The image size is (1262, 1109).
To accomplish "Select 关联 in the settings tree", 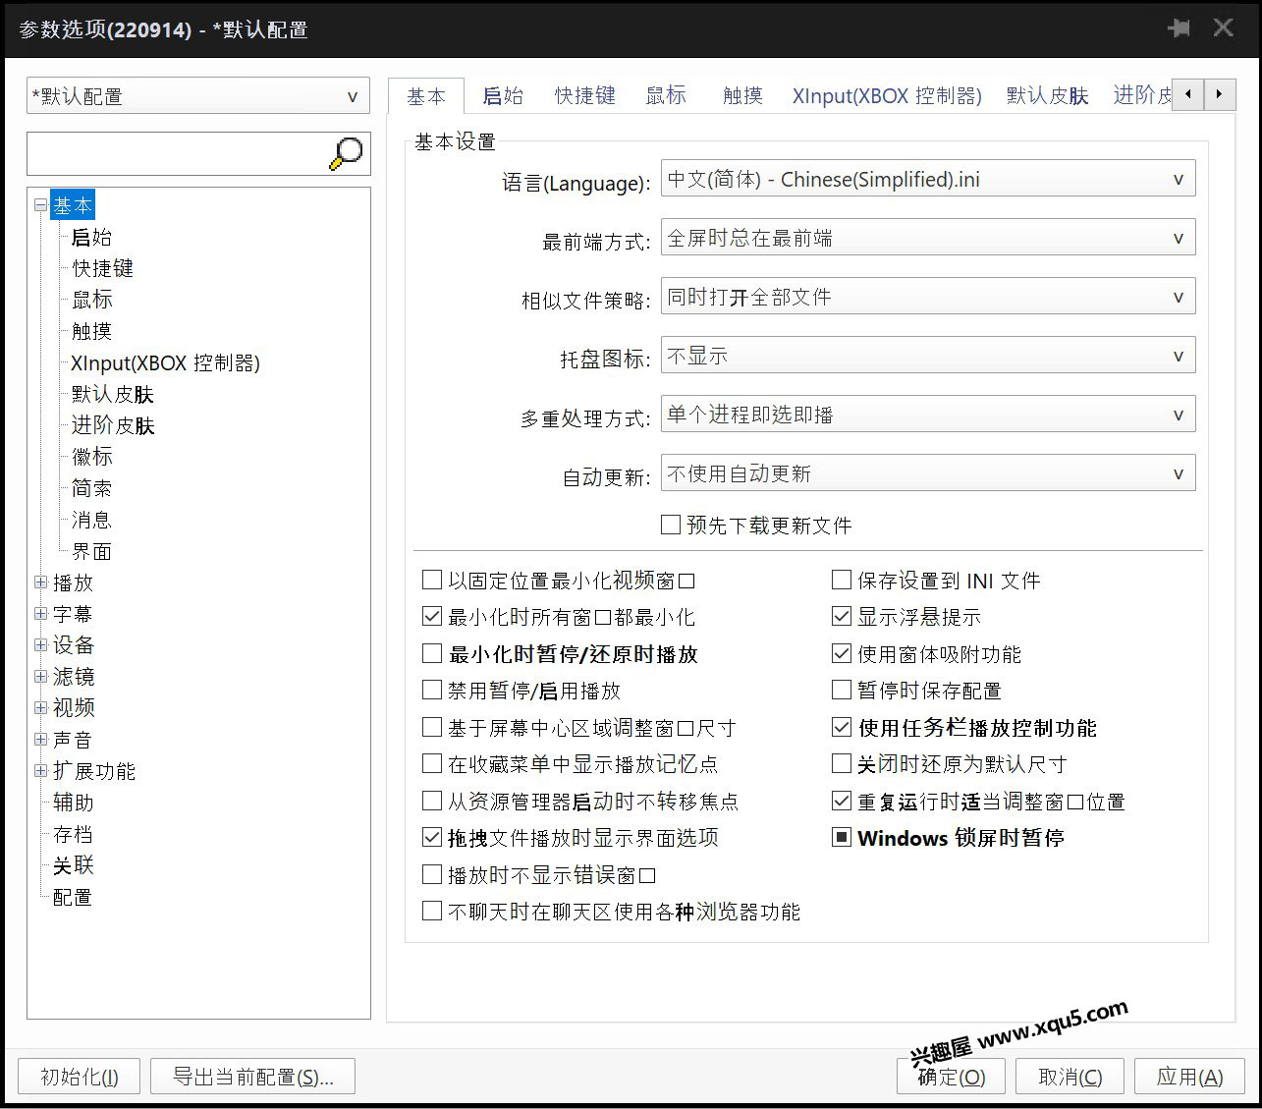I will pyautogui.click(x=74, y=865).
